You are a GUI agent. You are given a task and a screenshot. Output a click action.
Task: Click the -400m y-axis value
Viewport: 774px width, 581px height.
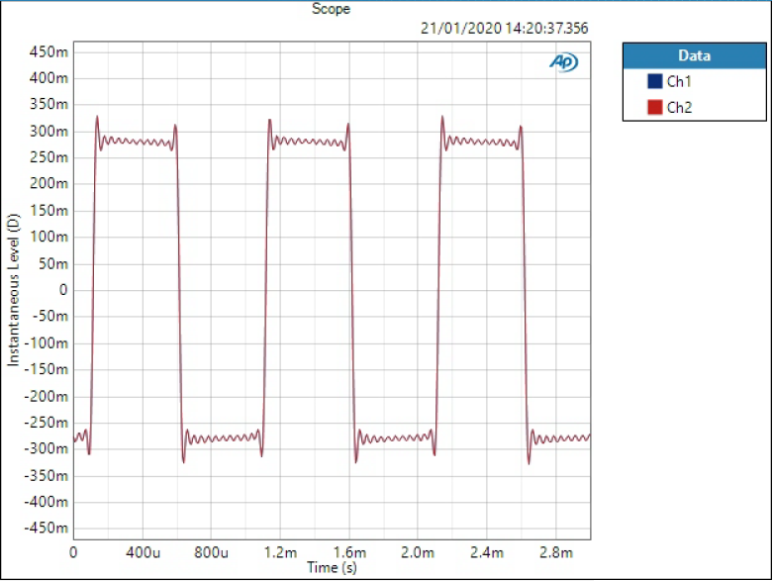tap(47, 502)
